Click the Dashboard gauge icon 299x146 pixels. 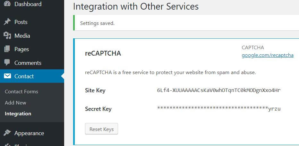click(x=7, y=4)
